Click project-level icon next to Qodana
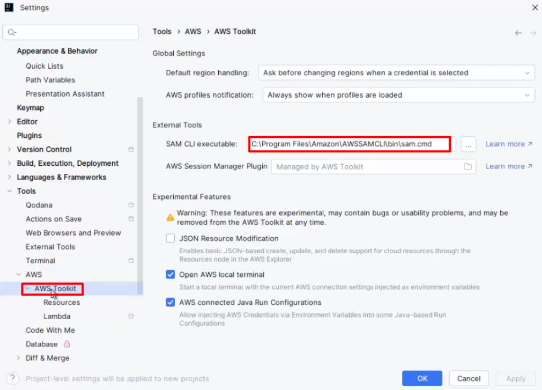Screen dimensions: 542x390 pyautogui.click(x=131, y=205)
